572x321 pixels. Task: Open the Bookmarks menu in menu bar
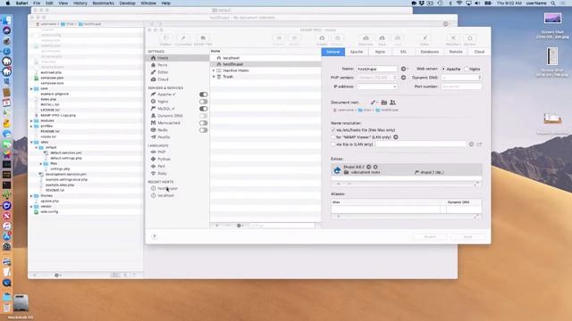(104, 3)
